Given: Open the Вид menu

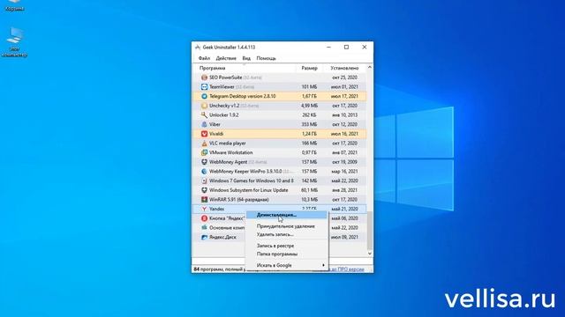Looking at the screenshot, I should (x=246, y=58).
